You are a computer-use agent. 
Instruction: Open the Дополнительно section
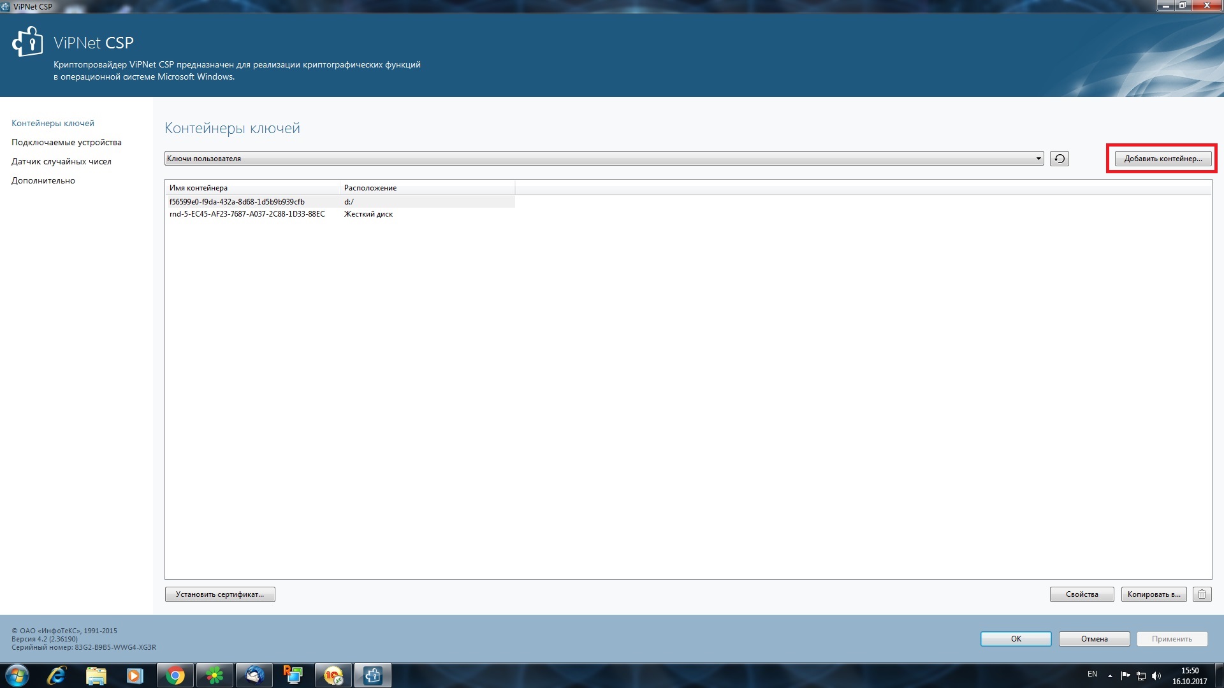tap(43, 180)
